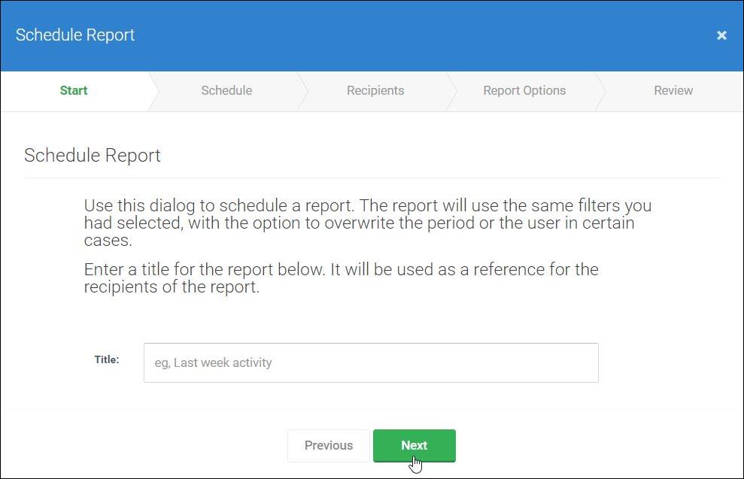Advance with the green Next button

tap(415, 445)
